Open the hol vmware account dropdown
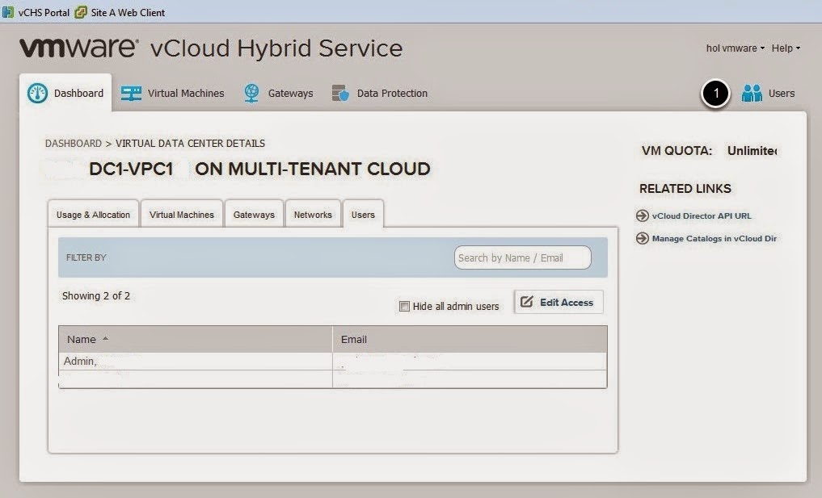 click(x=735, y=48)
